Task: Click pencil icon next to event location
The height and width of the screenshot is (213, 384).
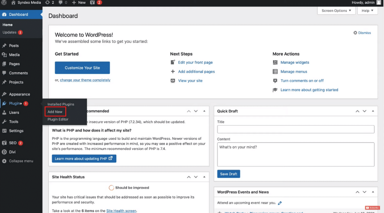Action: (280, 203)
